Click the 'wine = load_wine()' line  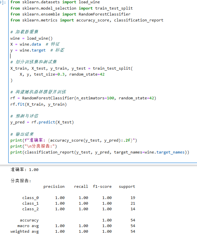point(31,38)
